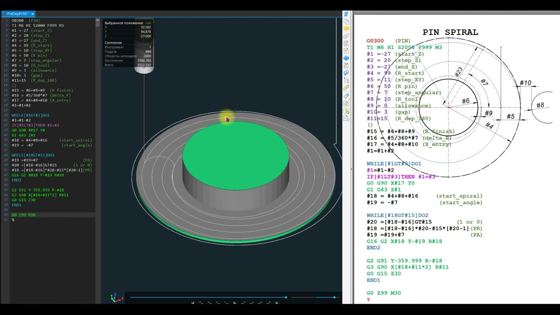Click the "#8" tool radius label in the PDF drawing
Viewport: 560px width, 315px height.
point(540,105)
